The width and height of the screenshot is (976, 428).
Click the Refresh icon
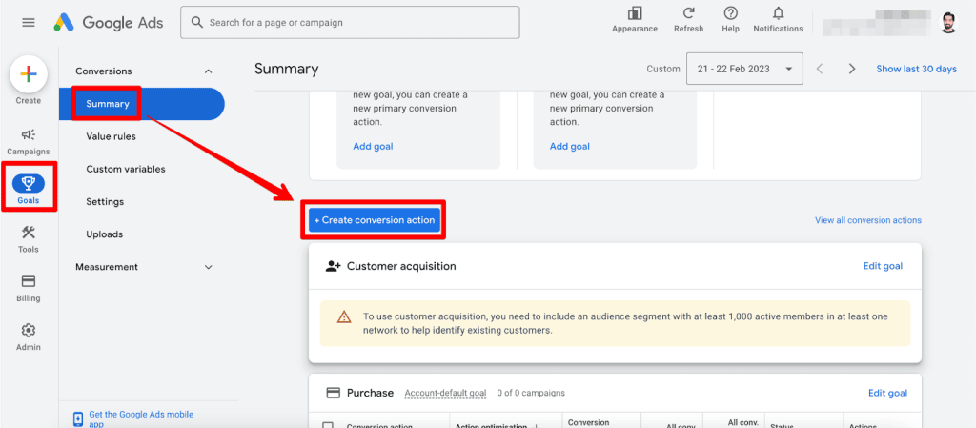tap(688, 13)
